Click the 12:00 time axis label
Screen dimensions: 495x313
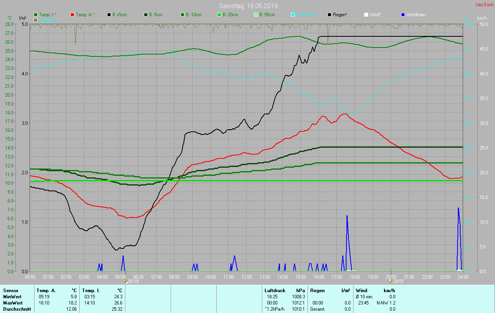tap(247, 277)
